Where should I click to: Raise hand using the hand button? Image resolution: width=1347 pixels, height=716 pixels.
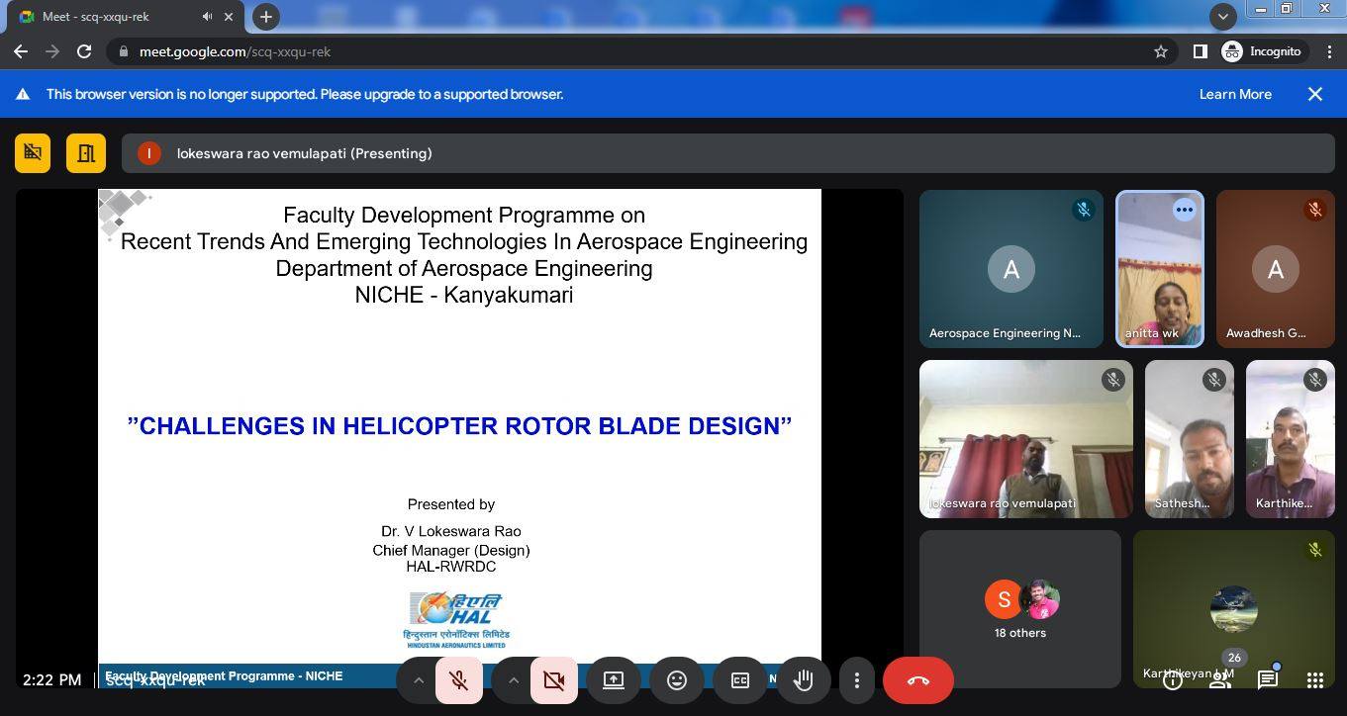(803, 680)
